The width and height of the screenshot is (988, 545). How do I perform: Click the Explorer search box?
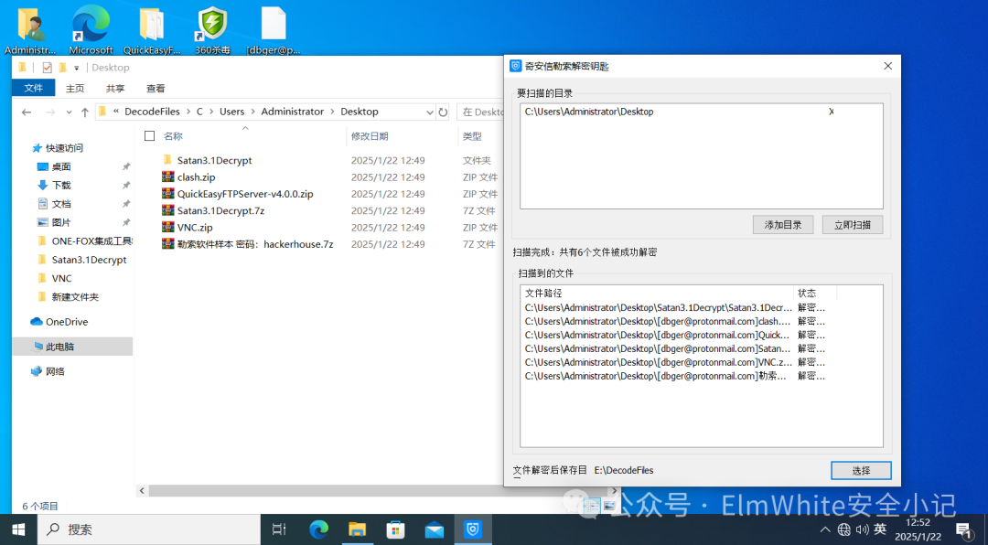pyautogui.click(x=481, y=112)
